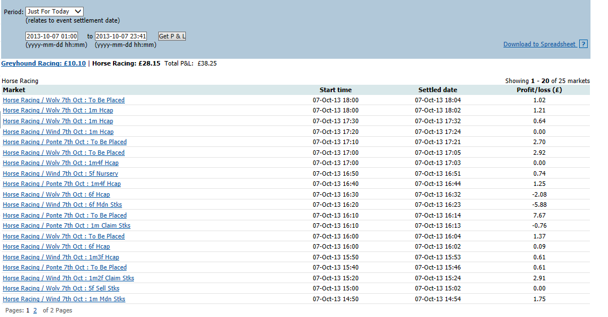Screen dimensions: 608x317
Task: Open the Ponte 7th Oct : 1m4f Hcap market
Action: (x=62, y=184)
